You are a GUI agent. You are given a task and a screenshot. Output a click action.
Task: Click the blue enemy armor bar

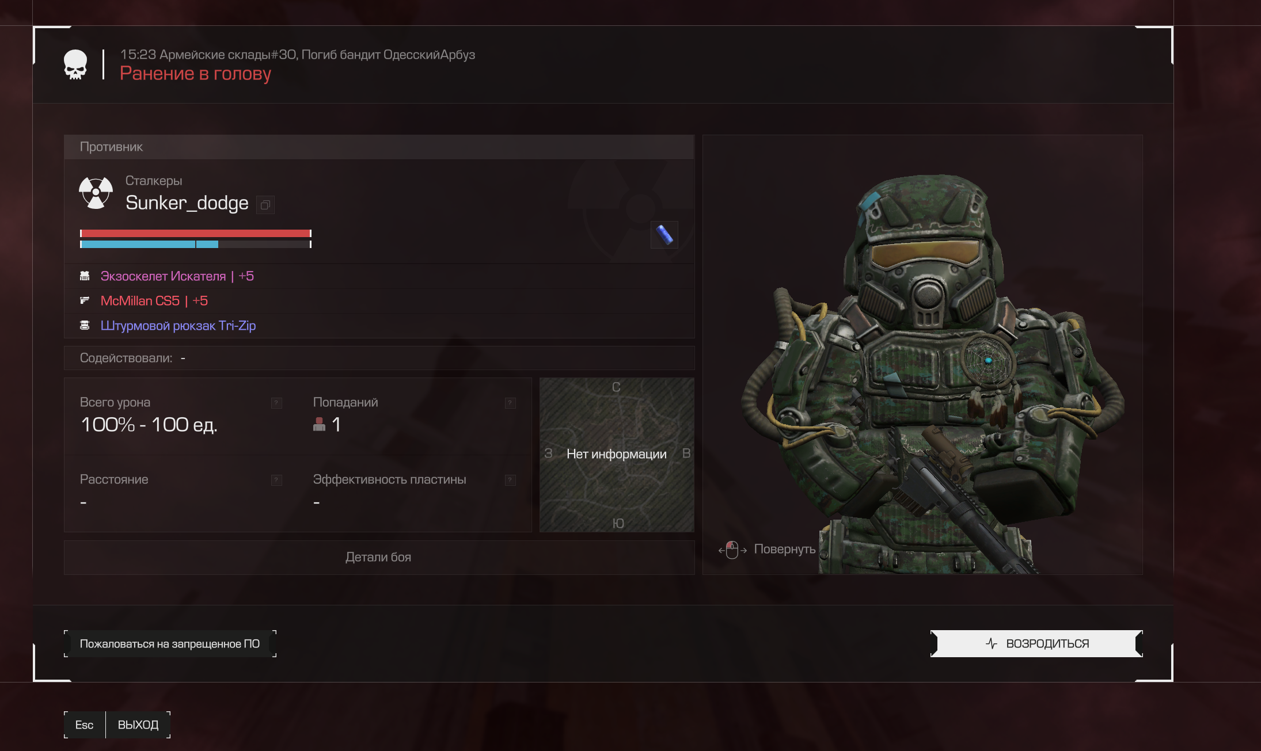point(196,245)
